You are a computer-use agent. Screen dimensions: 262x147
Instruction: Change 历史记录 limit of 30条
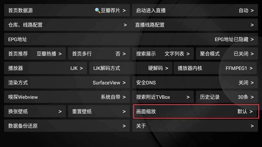tap(227, 97)
